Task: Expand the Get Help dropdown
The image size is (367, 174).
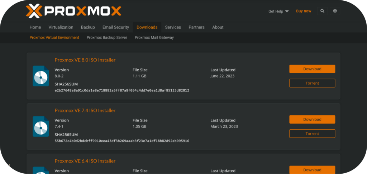Action: tap(278, 11)
